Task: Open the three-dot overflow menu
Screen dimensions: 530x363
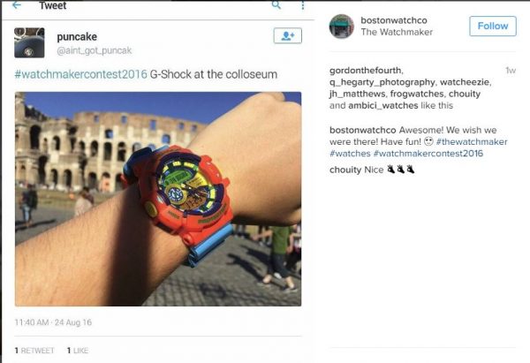Action: tap(302, 5)
